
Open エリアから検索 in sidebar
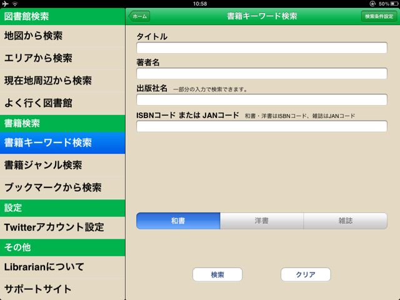tap(62, 58)
